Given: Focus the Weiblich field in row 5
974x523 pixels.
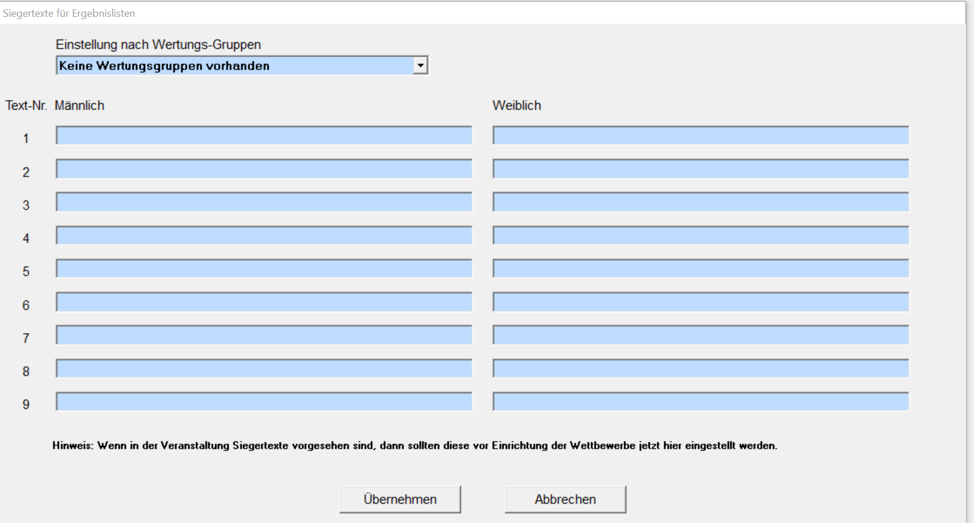Looking at the screenshot, I should coord(700,269).
